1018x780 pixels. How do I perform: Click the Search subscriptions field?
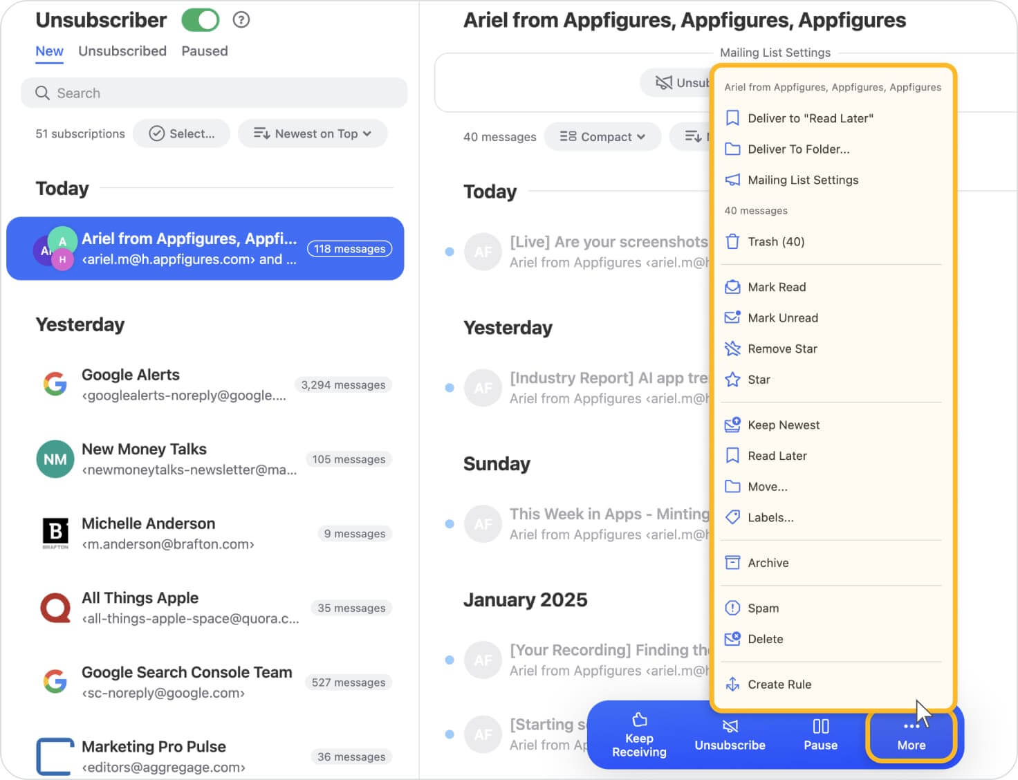pyautogui.click(x=214, y=93)
